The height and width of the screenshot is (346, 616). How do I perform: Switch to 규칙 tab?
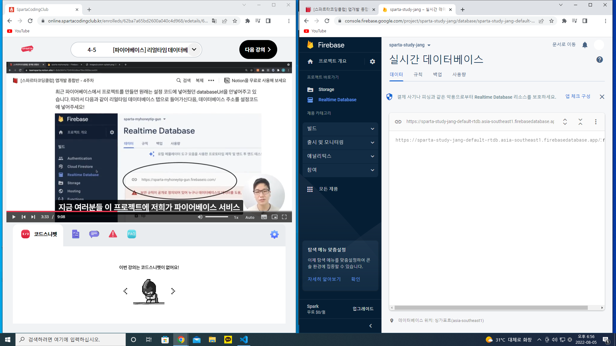[418, 75]
